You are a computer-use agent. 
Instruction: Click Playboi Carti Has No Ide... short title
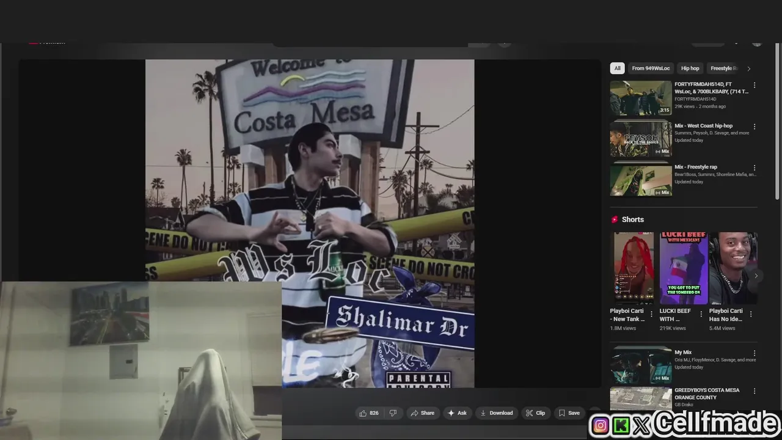[x=726, y=315]
